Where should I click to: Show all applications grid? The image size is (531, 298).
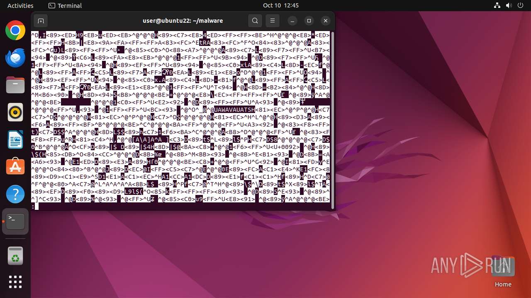coord(15,282)
